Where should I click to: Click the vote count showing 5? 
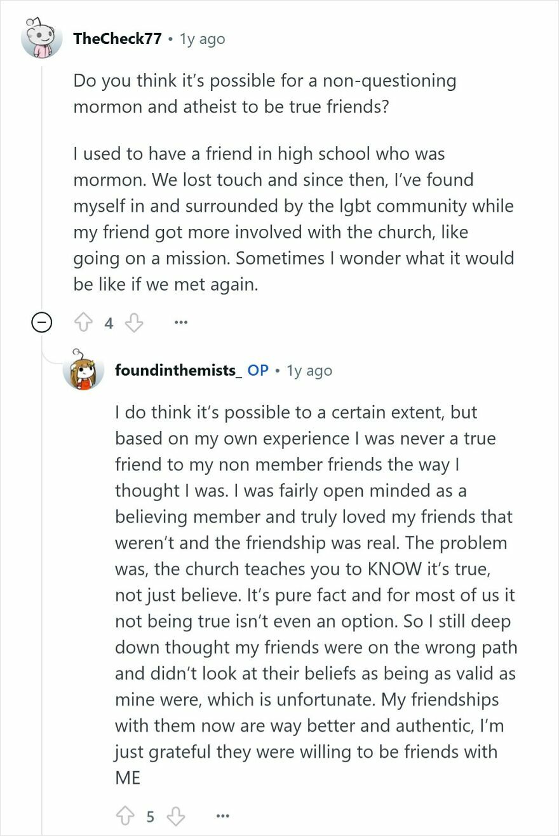point(150,814)
